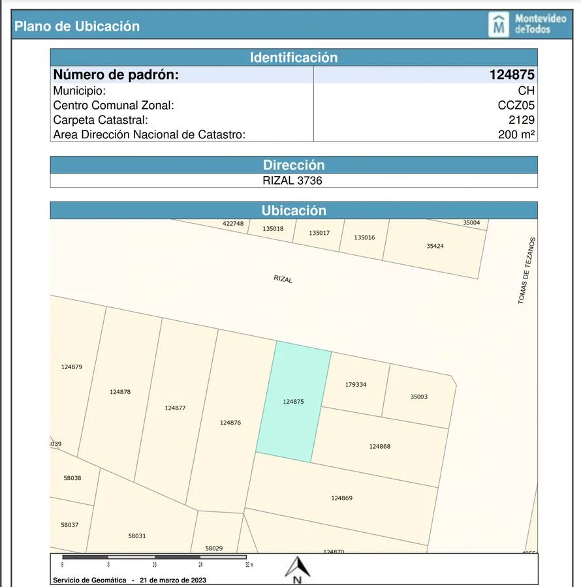This screenshot has width=581, height=587.
Task: Click the Ubicación section header
Action: (x=294, y=211)
